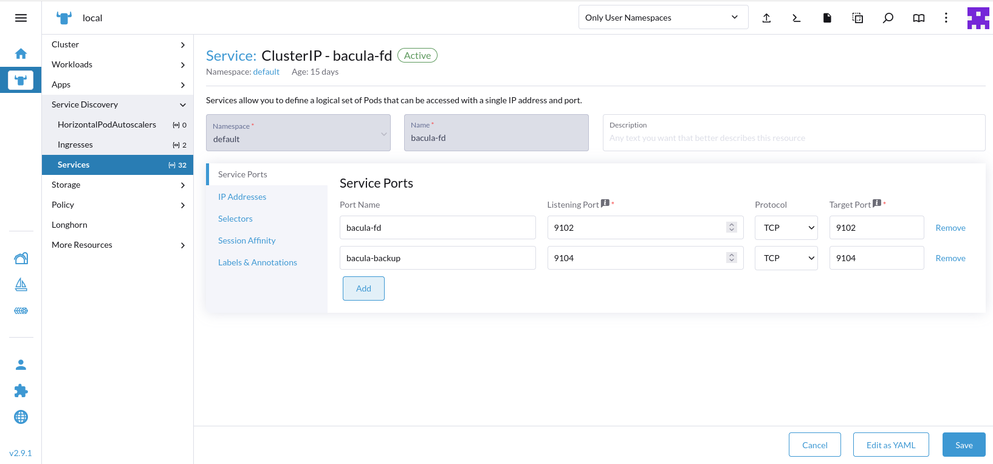
Task: Switch to the Service Ports tab
Action: (267, 174)
